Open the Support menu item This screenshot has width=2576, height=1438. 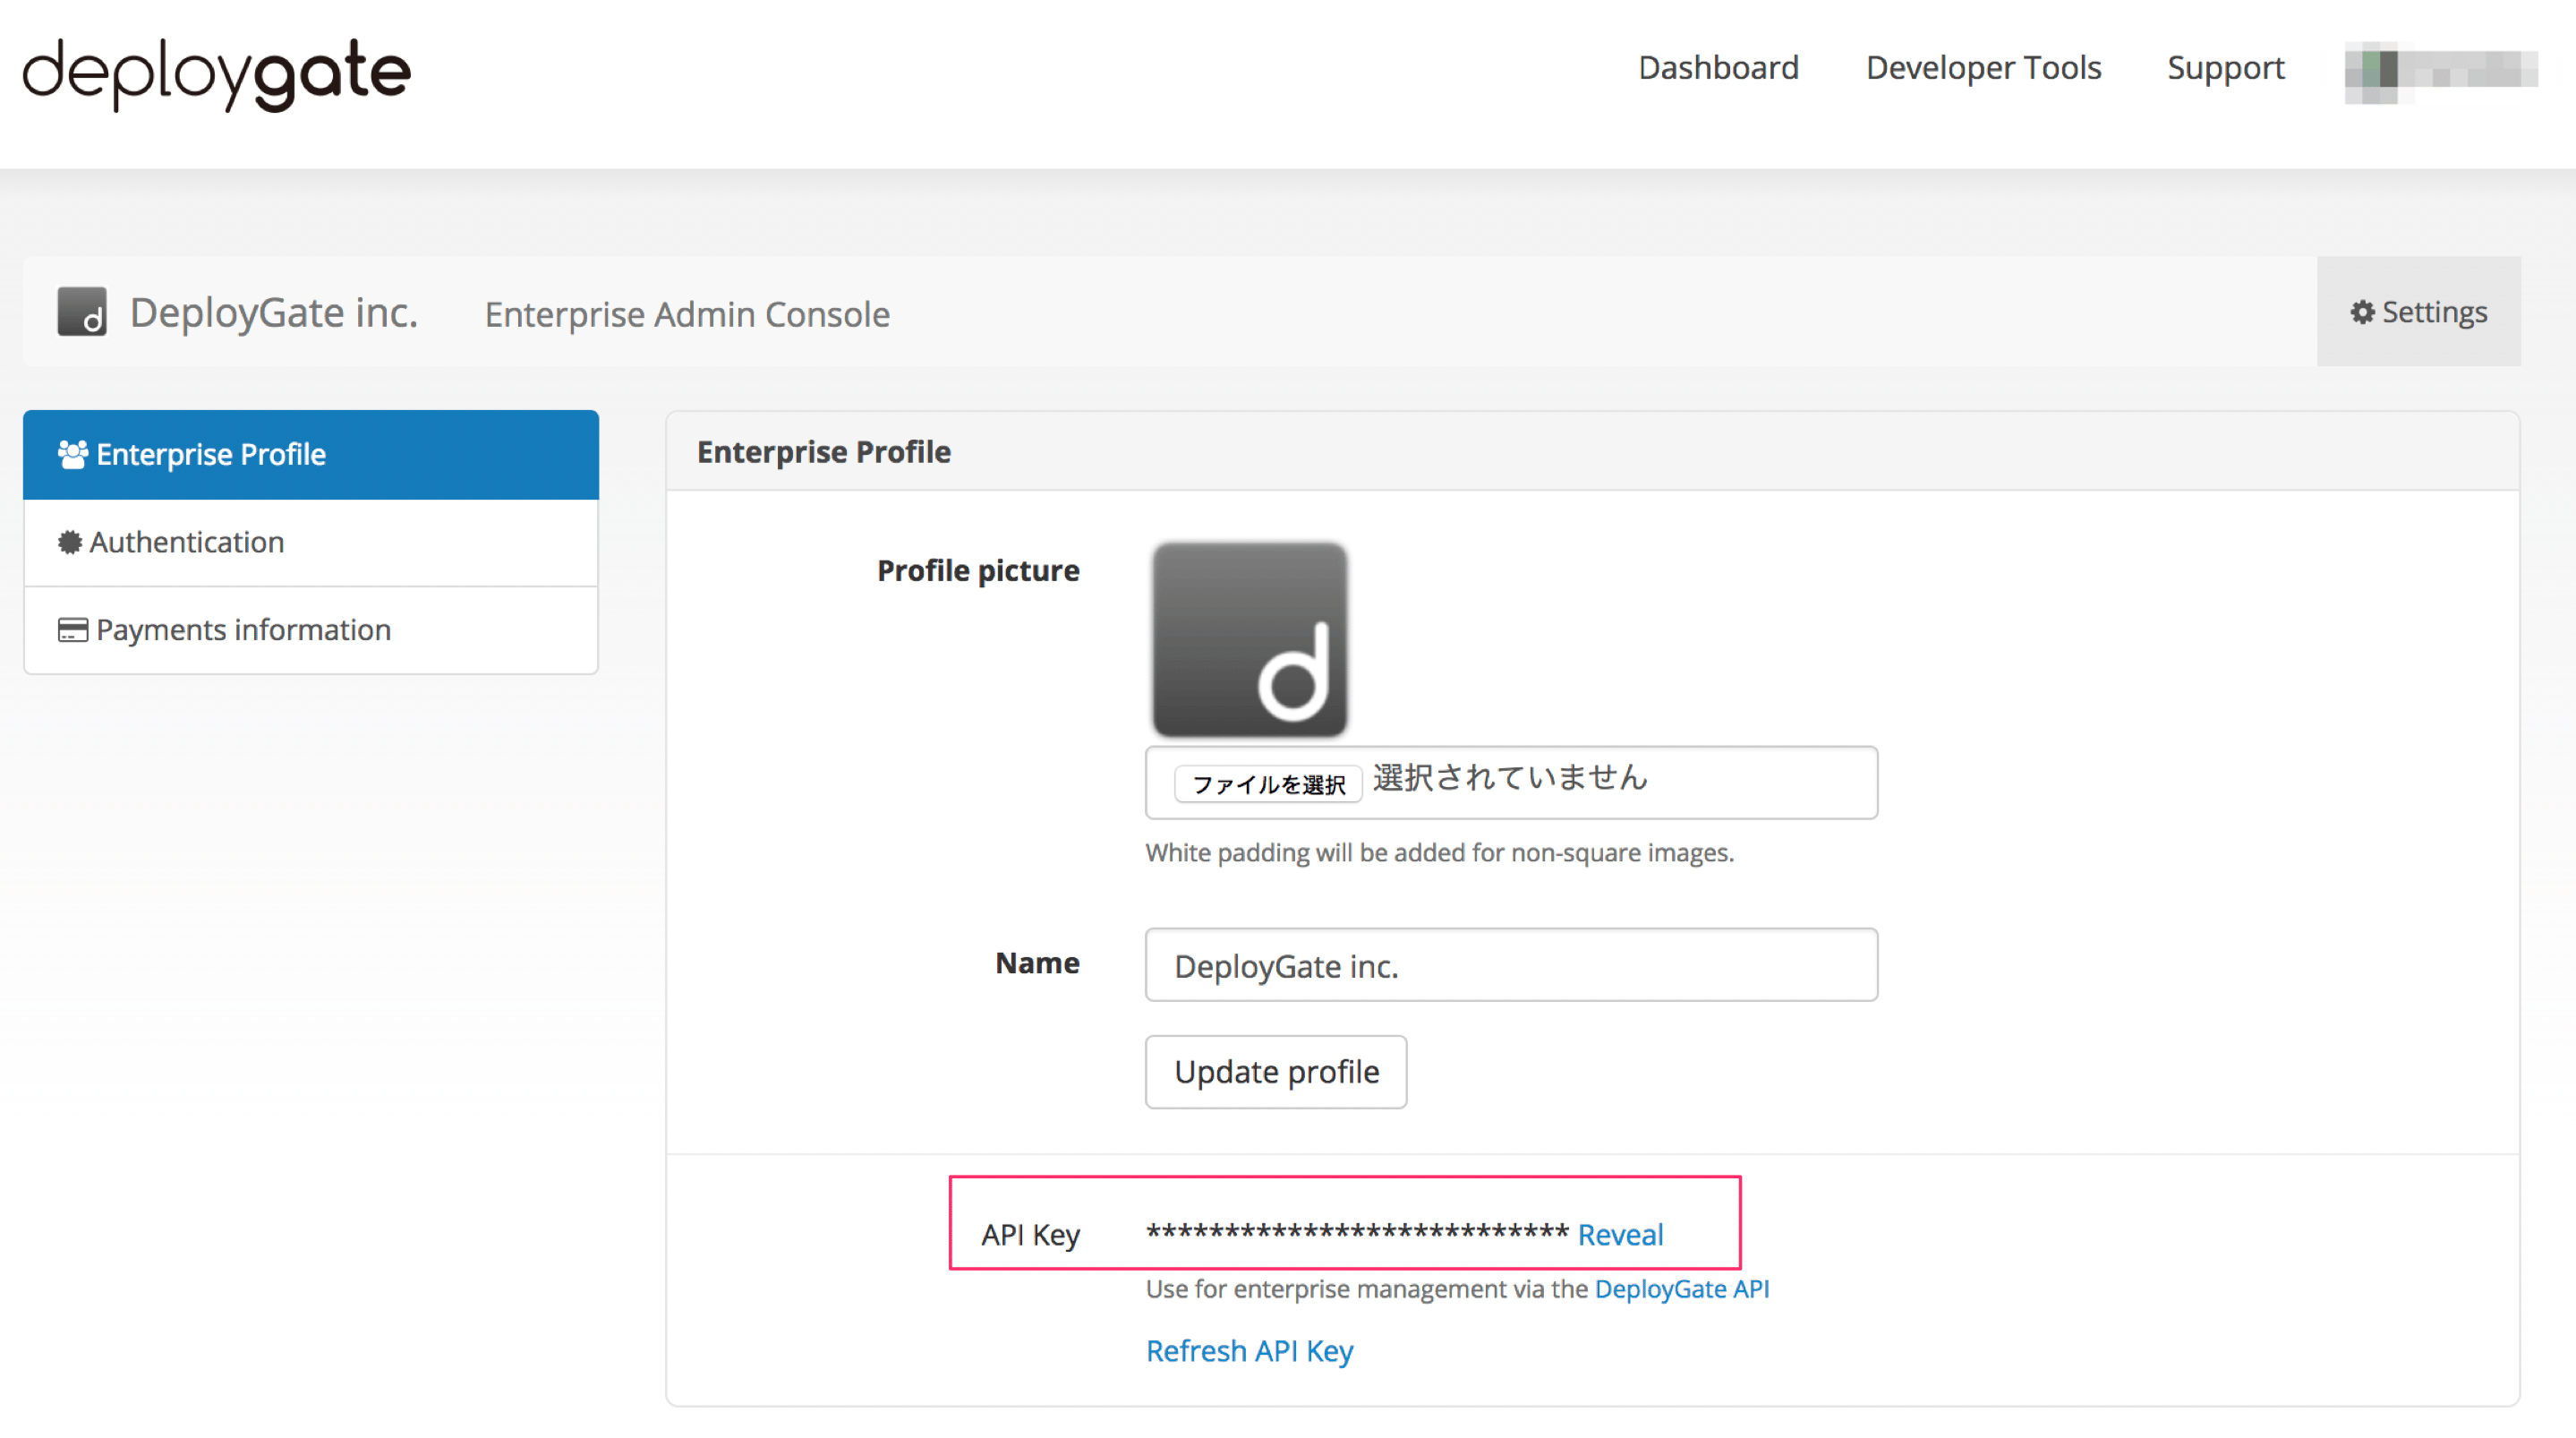[2225, 68]
